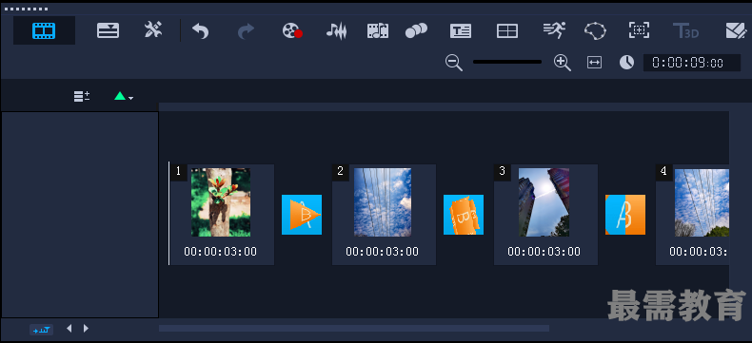Open Auto Music tool

click(x=378, y=30)
